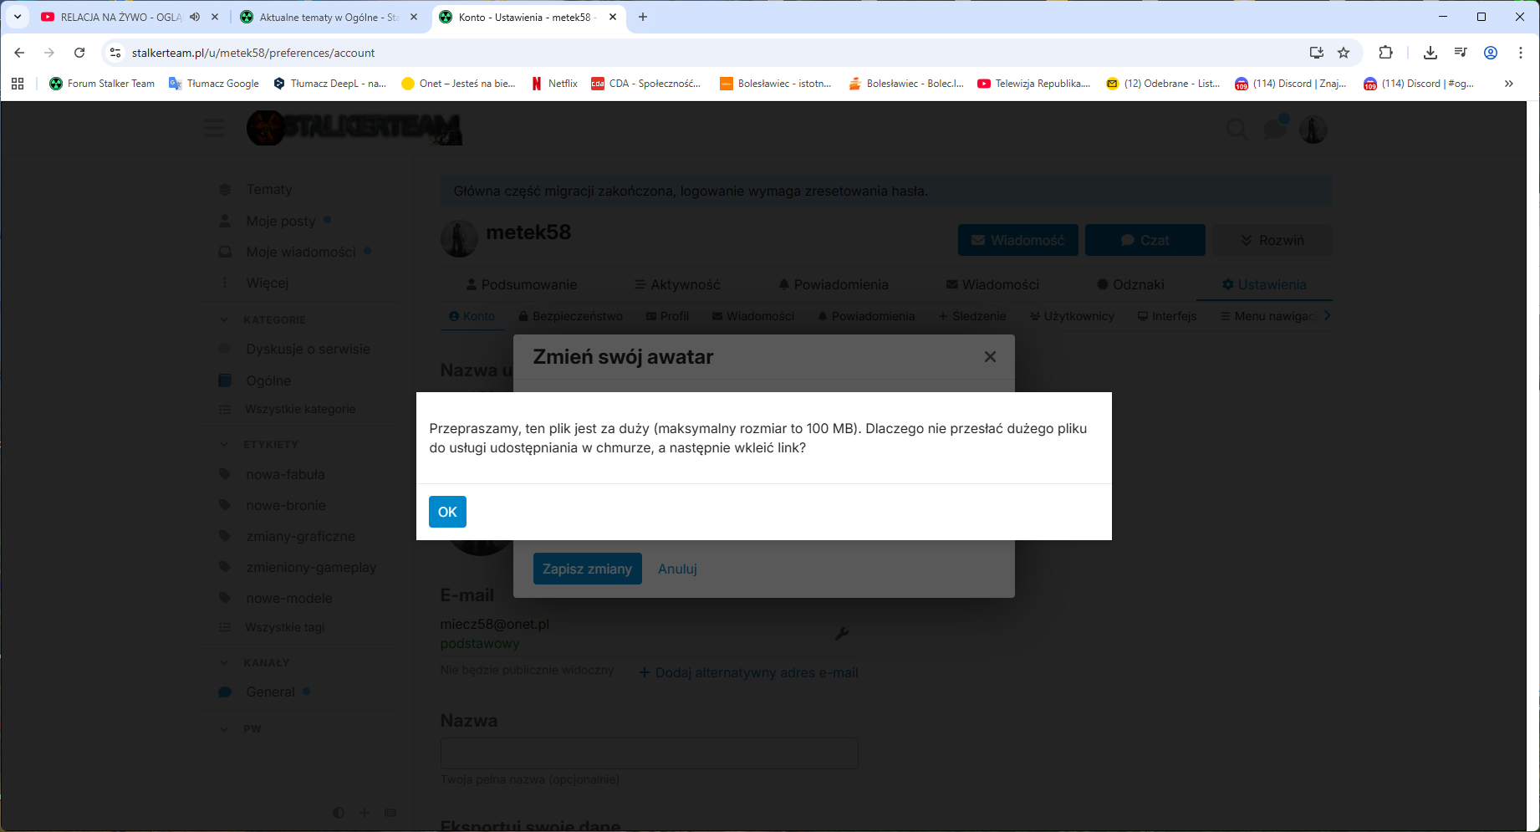Image resolution: width=1540 pixels, height=832 pixels.
Task: Click OK in the file-too-large dialog
Action: pos(447,512)
